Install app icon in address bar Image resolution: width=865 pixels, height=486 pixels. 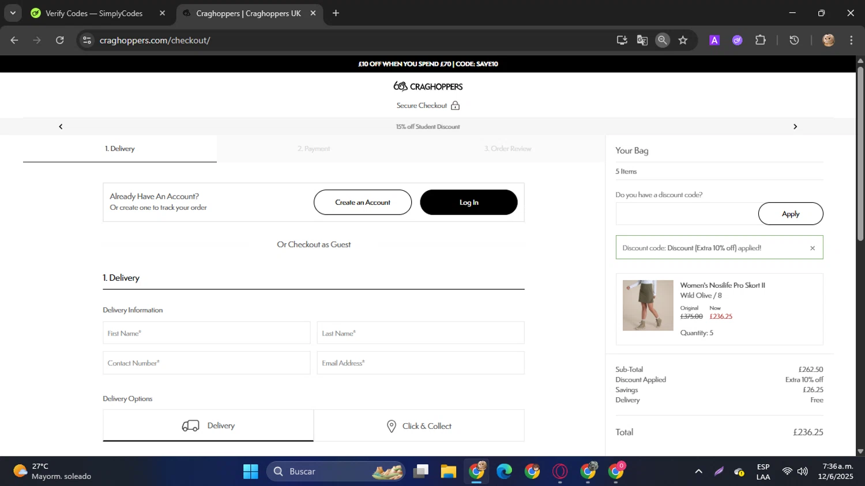click(x=622, y=40)
